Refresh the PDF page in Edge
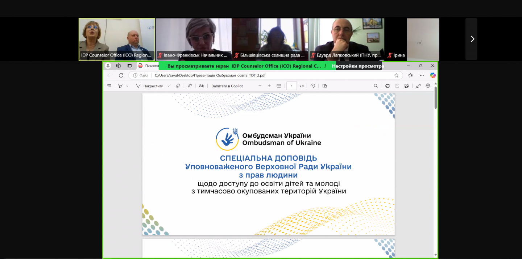Viewport: 522px width, 259px height. (121, 75)
